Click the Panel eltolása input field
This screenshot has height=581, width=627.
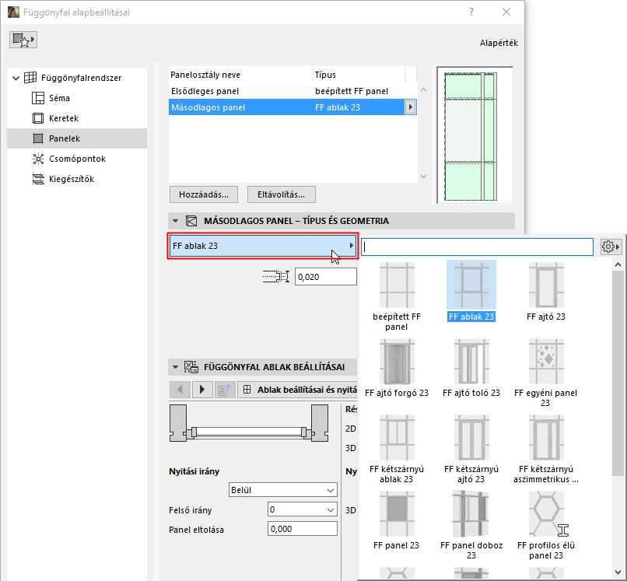point(303,529)
